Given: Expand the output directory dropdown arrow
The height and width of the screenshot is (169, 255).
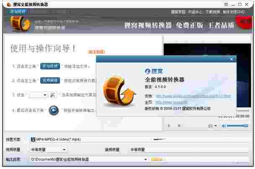Looking at the screenshot, I should (146, 159).
